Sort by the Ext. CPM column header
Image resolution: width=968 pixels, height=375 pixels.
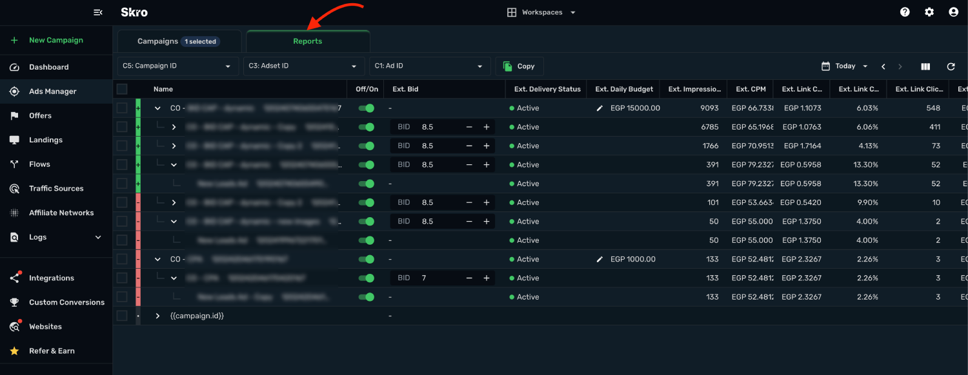coord(749,89)
